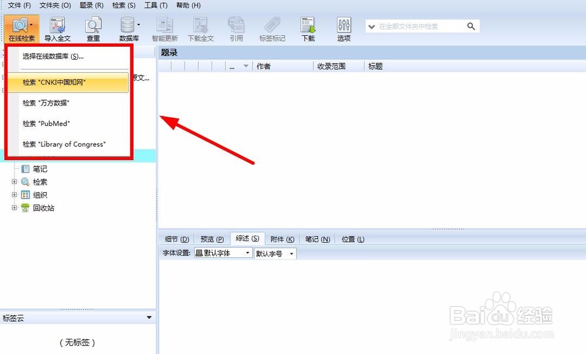The height and width of the screenshot is (354, 586).
Task: Select 检索 "万方数据" menu entry
Action: pyautogui.click(x=69, y=103)
